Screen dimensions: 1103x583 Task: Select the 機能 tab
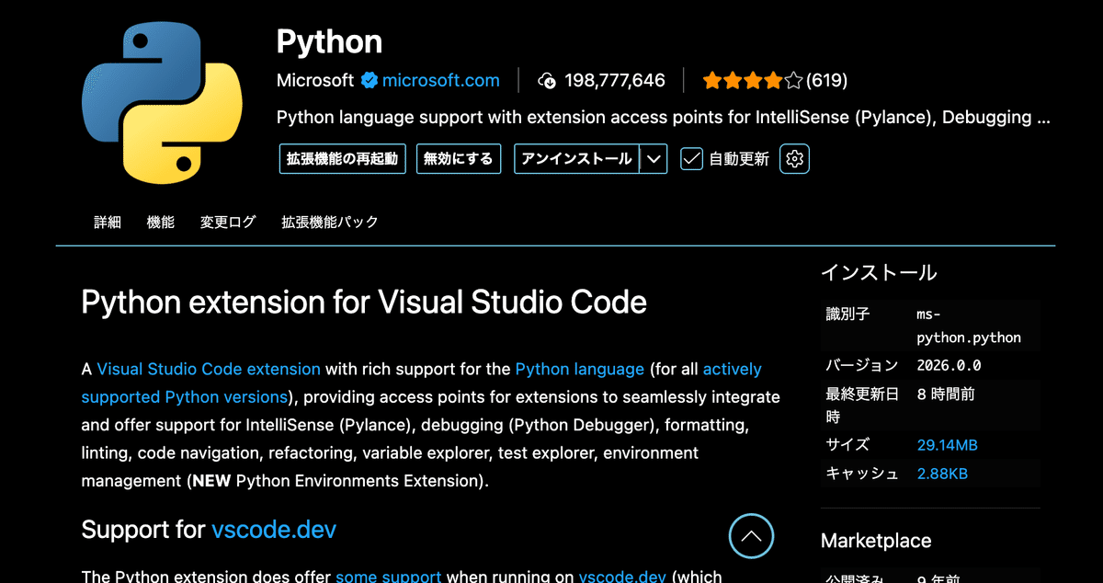[x=160, y=222]
